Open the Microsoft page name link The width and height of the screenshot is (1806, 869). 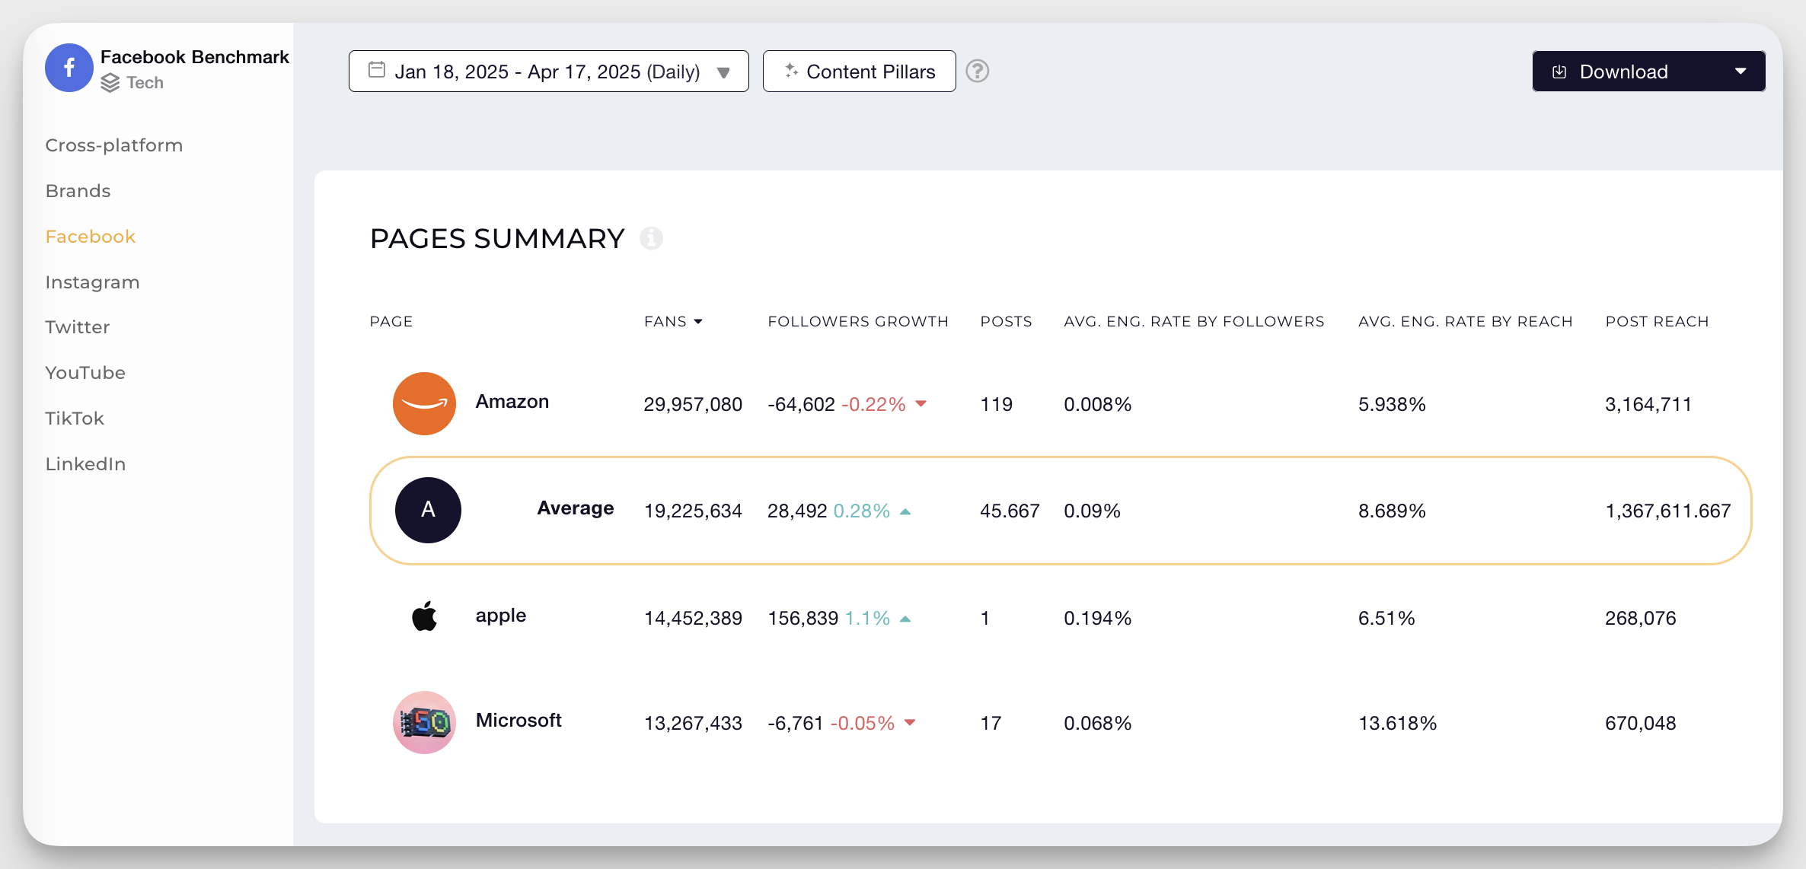[x=519, y=721]
